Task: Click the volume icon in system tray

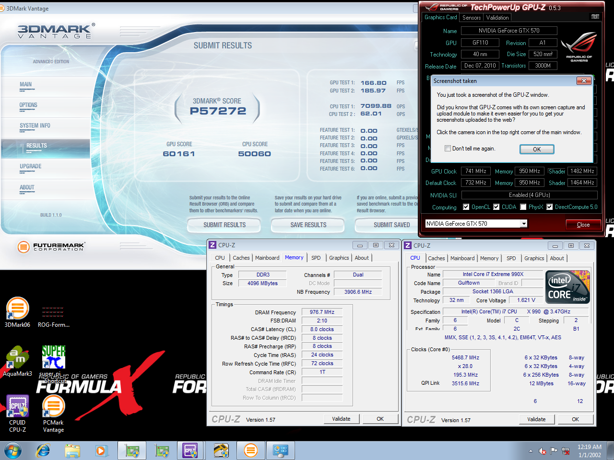Action: [x=543, y=451]
